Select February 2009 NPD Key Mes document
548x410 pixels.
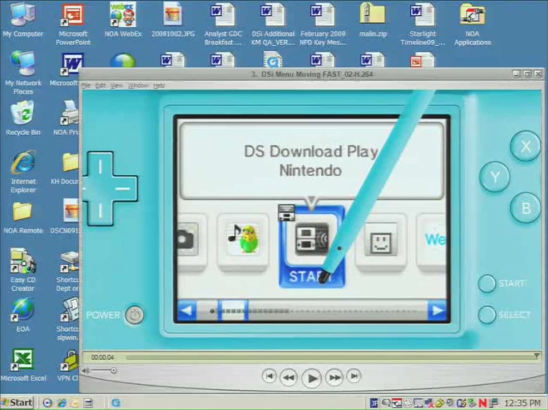[323, 24]
